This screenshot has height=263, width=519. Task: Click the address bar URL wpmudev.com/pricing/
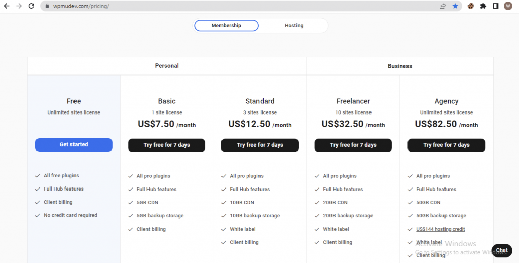coord(81,6)
